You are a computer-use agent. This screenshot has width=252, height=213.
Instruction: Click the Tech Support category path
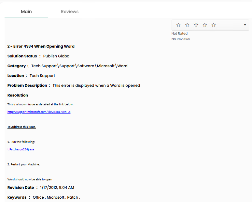point(79,66)
